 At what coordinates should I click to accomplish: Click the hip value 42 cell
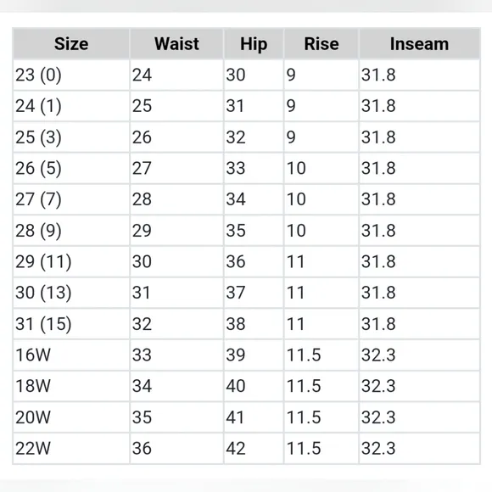(x=254, y=448)
